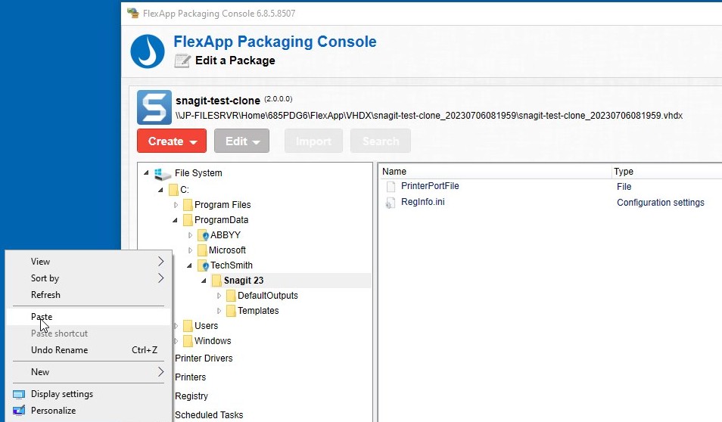Image resolution: width=722 pixels, height=422 pixels.
Task: Open the Create dropdown button
Action: click(x=172, y=141)
